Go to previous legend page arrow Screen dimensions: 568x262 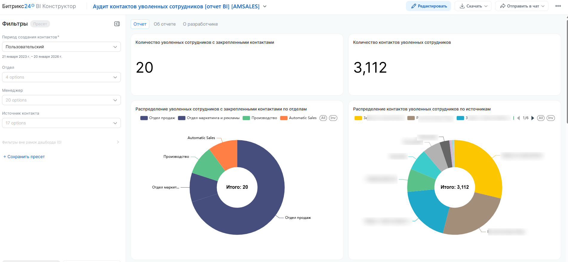click(x=518, y=118)
